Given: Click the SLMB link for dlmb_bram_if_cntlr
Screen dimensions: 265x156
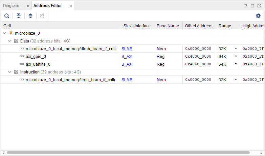Looking at the screenshot, I should point(127,49).
